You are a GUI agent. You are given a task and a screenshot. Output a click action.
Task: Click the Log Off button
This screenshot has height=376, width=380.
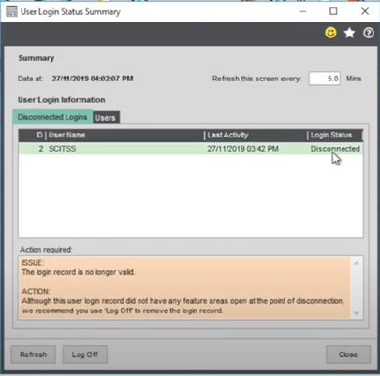85,354
